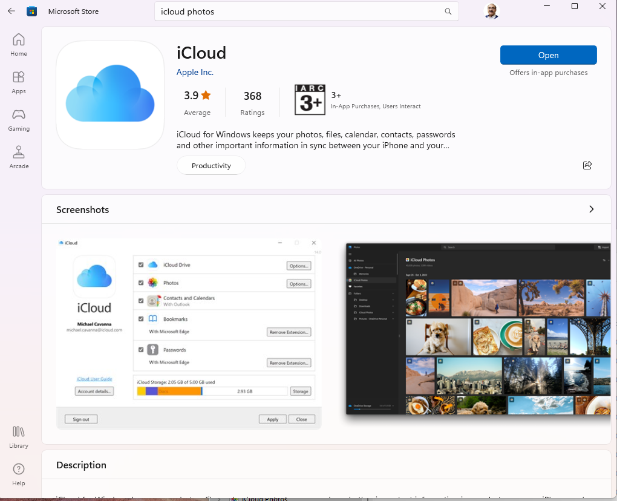Go to Home in the sidebar
617x501 pixels.
pyautogui.click(x=19, y=45)
